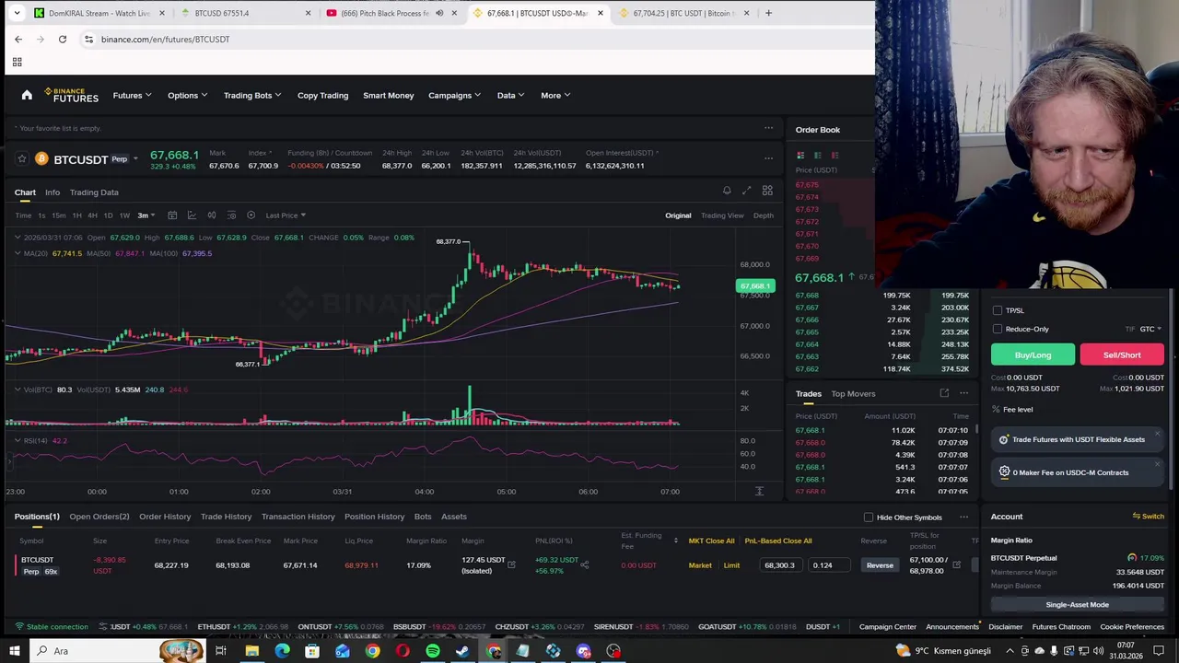The width and height of the screenshot is (1179, 663).
Task: Share the BTCUSDT position PNL
Action: [584, 565]
